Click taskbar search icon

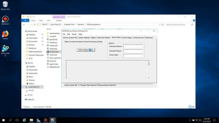(x=10, y=120)
